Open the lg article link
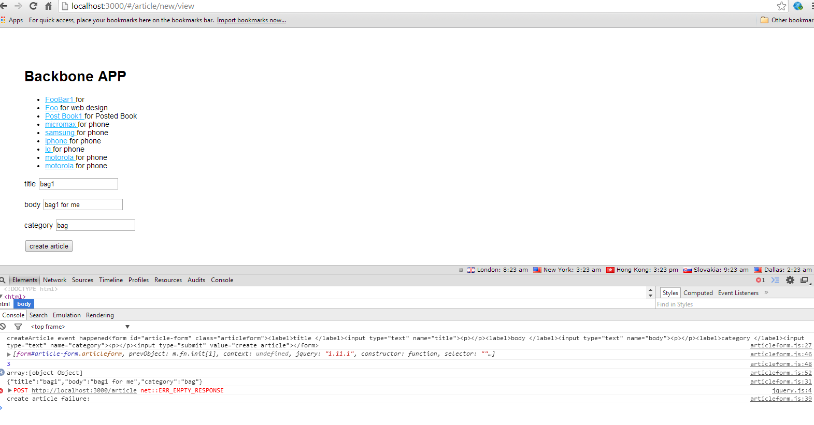 49,149
